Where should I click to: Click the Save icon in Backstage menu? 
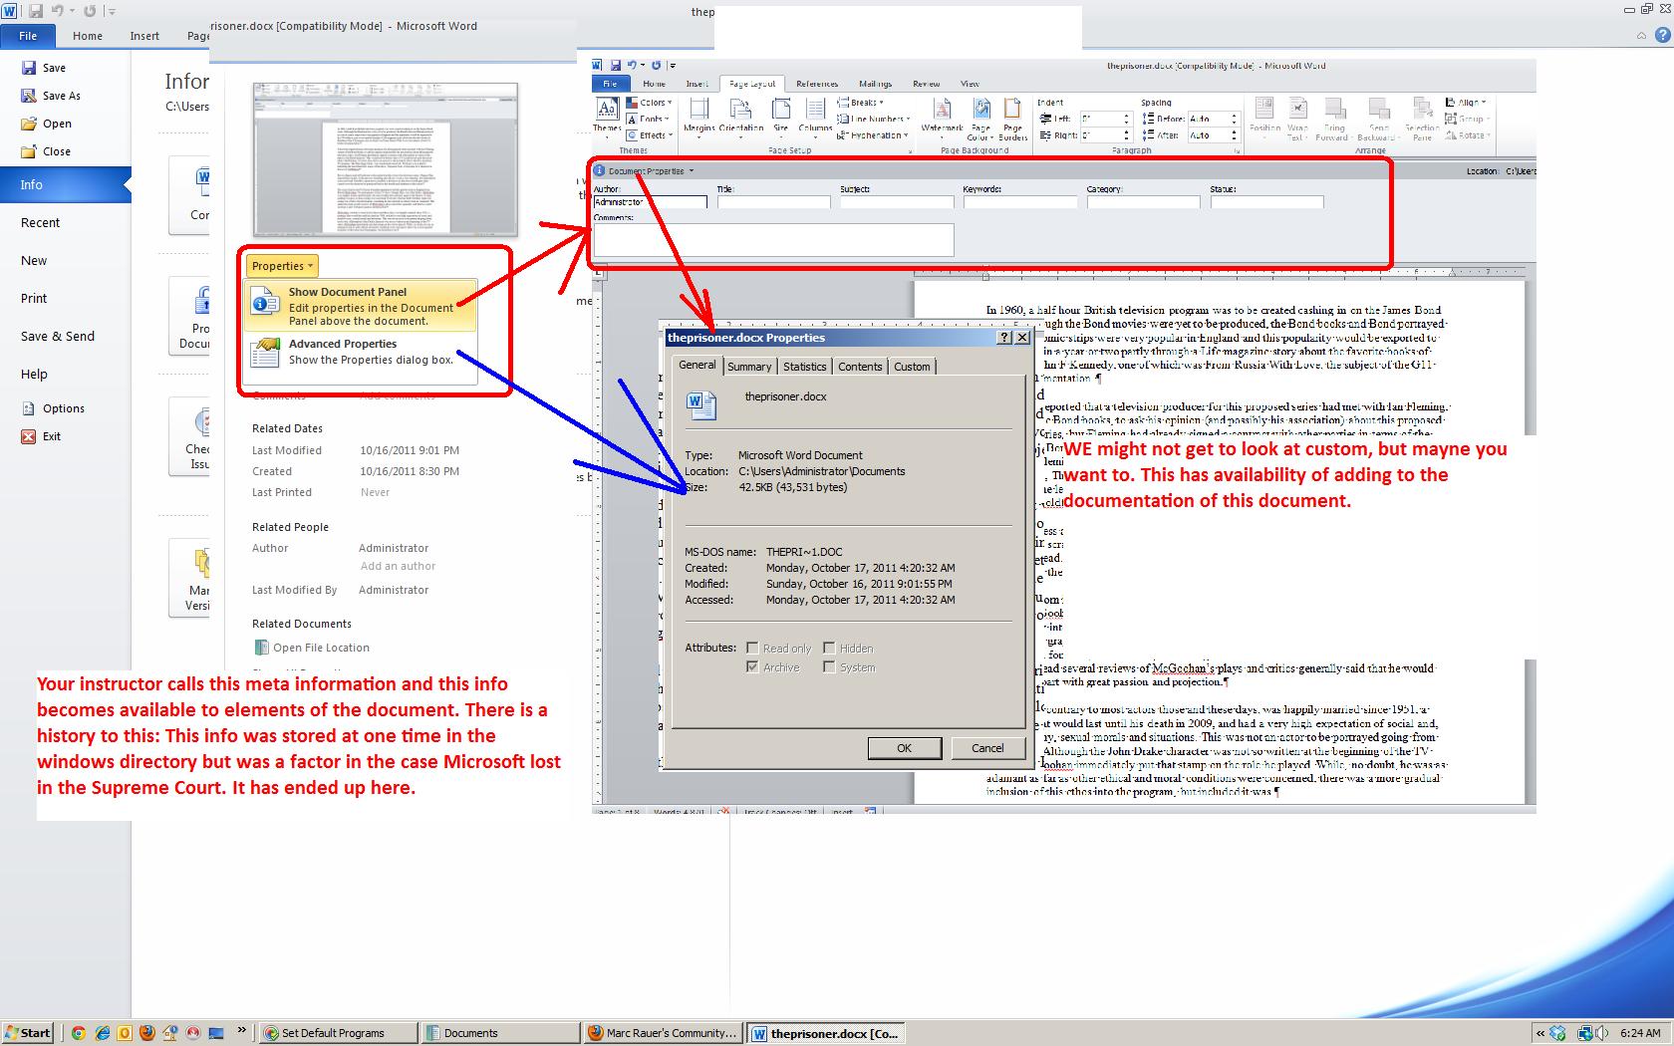(28, 68)
